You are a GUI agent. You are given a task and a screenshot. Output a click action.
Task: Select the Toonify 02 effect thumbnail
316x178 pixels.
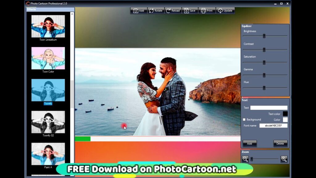[x=48, y=122]
